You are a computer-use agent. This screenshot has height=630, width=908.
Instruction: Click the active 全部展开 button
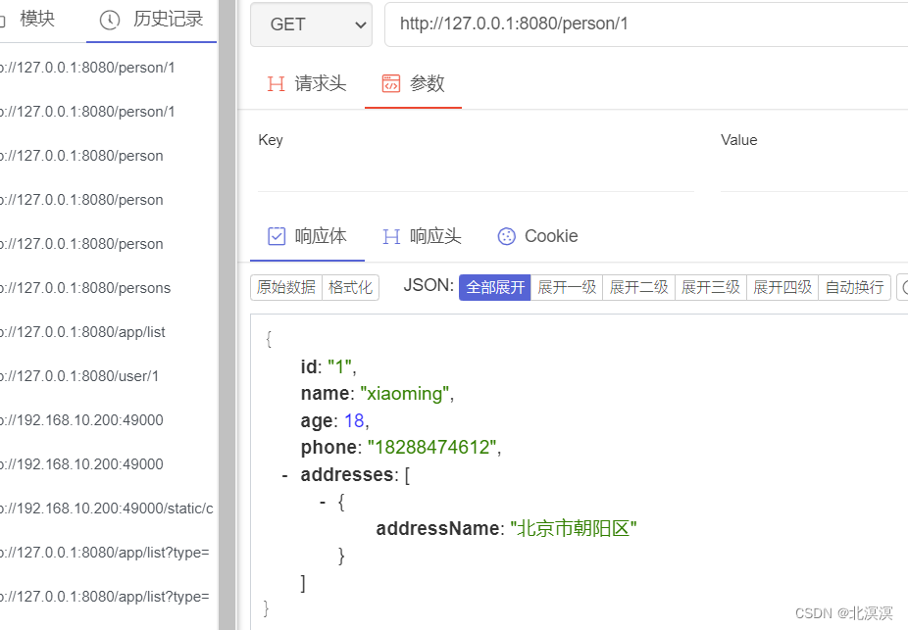pos(494,287)
